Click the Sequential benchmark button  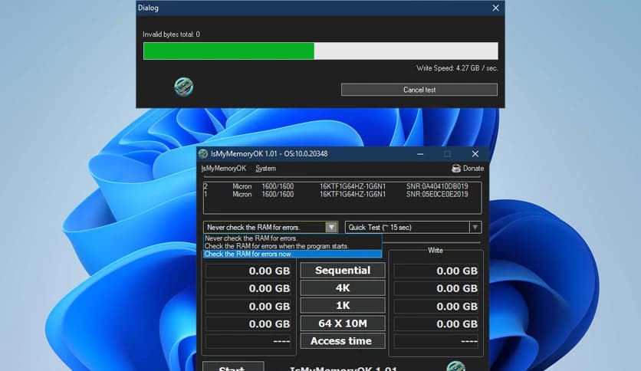[342, 271]
